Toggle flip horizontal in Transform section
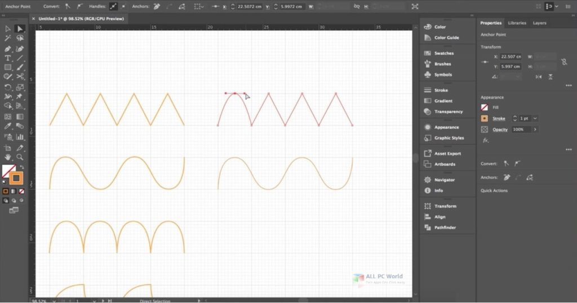 (x=539, y=77)
